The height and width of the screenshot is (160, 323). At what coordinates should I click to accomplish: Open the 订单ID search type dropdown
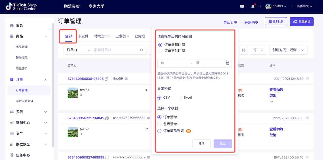[78, 50]
